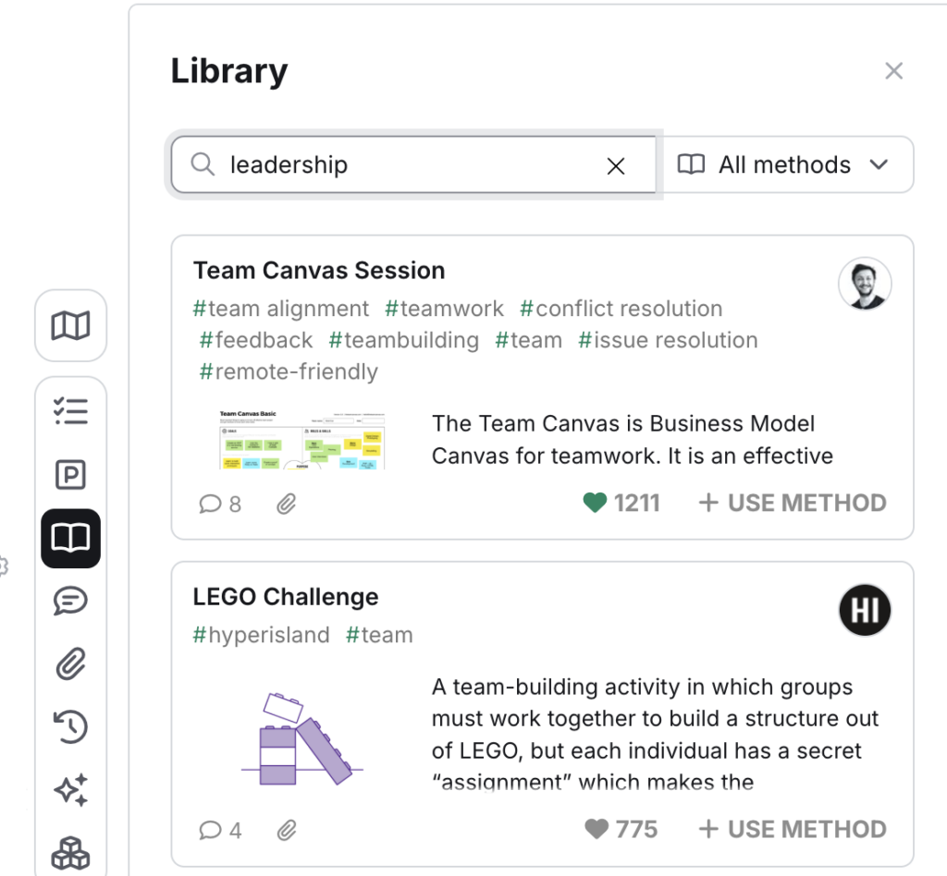Image resolution: width=947 pixels, height=876 pixels.
Task: Click USE METHOD on Team Canvas Session
Action: (793, 503)
